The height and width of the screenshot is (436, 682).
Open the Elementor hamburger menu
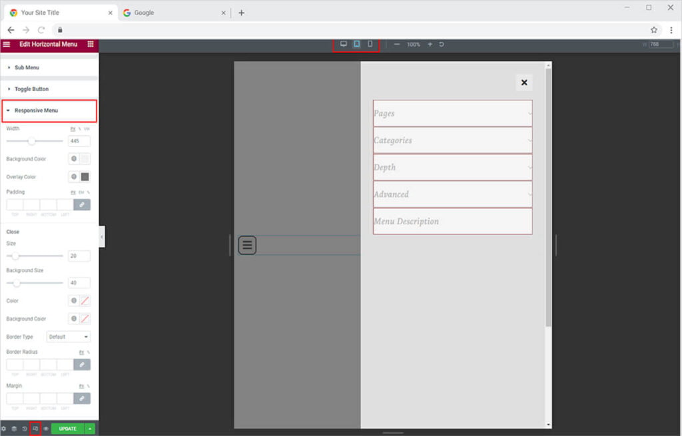click(7, 44)
